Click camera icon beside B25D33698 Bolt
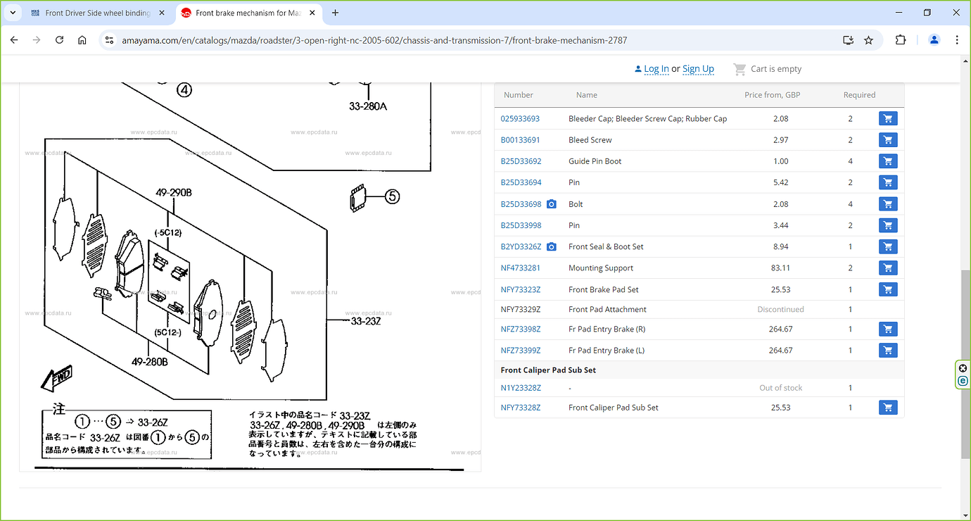971x521 pixels. point(552,204)
